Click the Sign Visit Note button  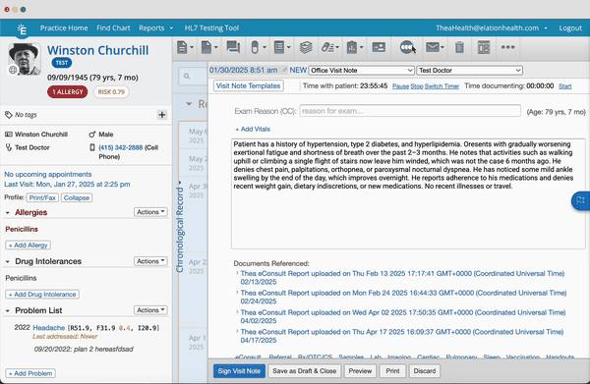[x=239, y=371]
